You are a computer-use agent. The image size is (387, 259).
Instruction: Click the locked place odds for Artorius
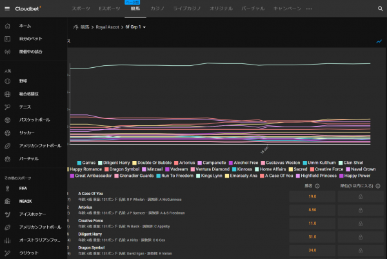[361, 210]
